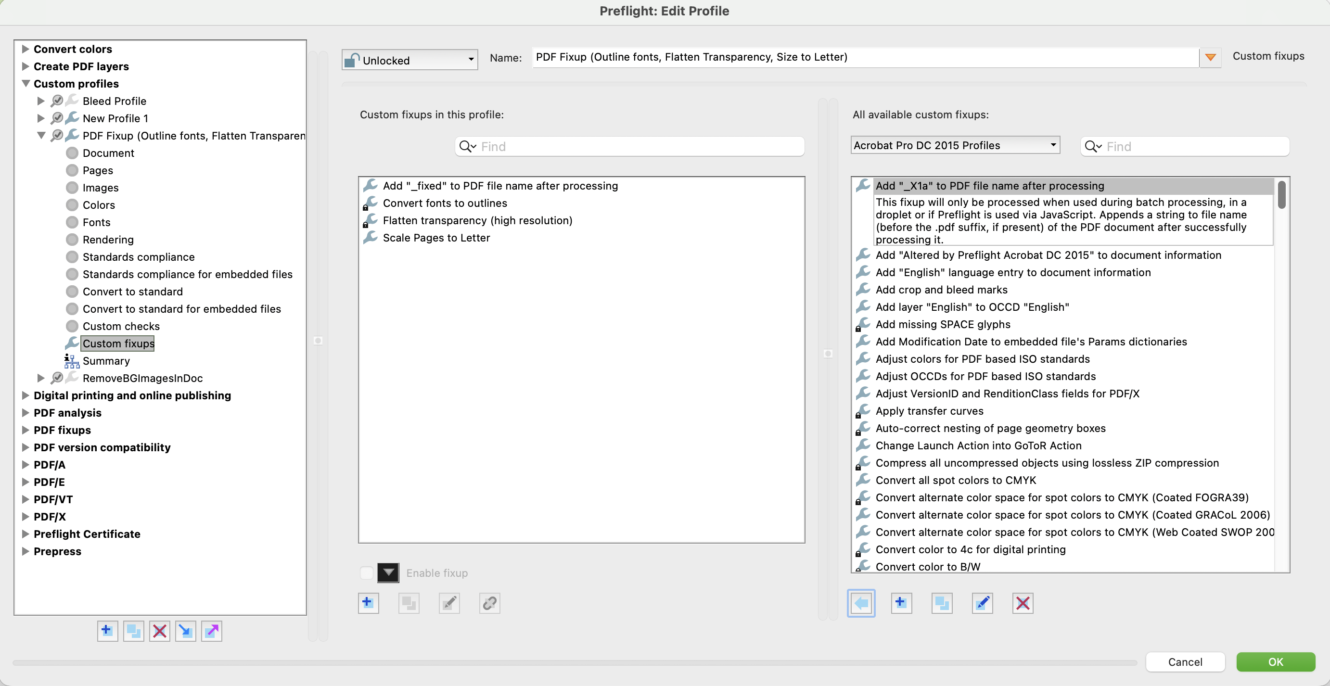This screenshot has width=1330, height=686.
Task: Select the Custom checks tree item
Action: [x=121, y=326]
